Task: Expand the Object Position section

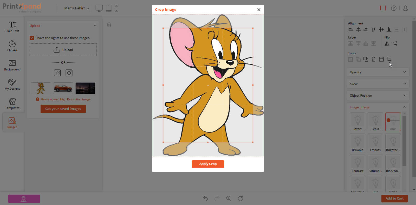Action: click(378, 95)
